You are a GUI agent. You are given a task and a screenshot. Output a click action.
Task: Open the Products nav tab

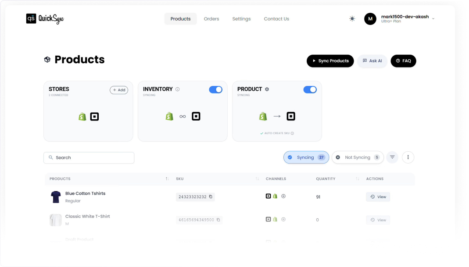click(180, 19)
